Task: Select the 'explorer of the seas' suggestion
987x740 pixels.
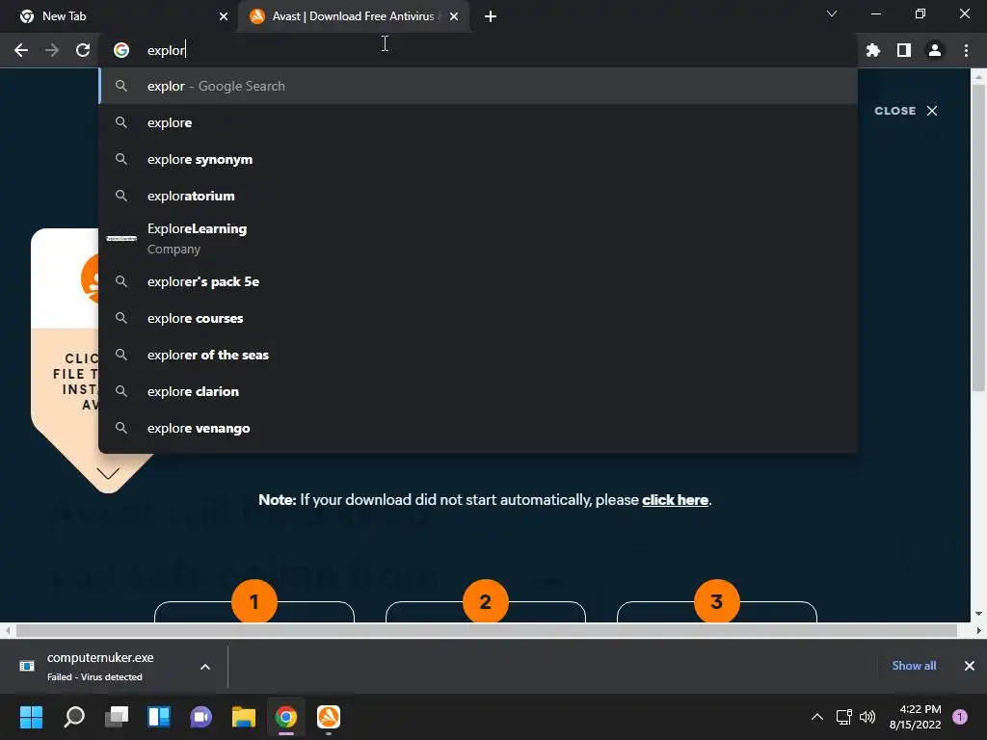Action: click(478, 355)
